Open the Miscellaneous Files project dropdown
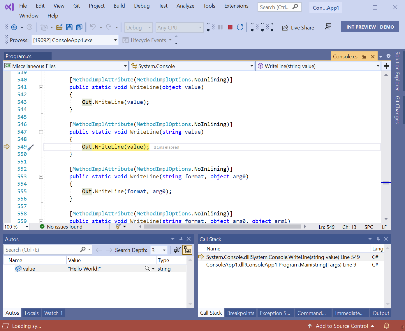 (66, 66)
